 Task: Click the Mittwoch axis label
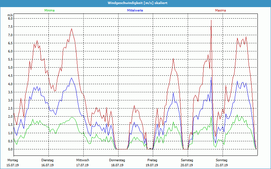(83, 160)
